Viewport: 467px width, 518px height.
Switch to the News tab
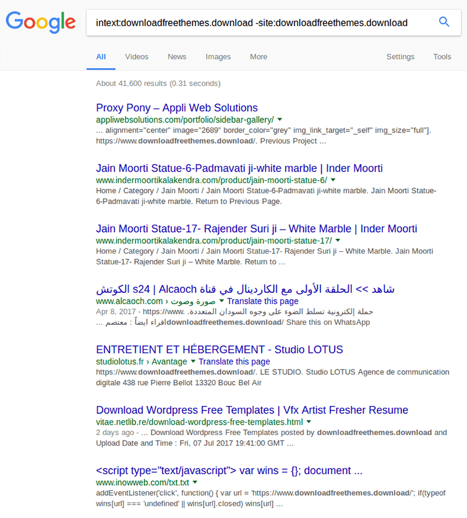pyautogui.click(x=177, y=57)
